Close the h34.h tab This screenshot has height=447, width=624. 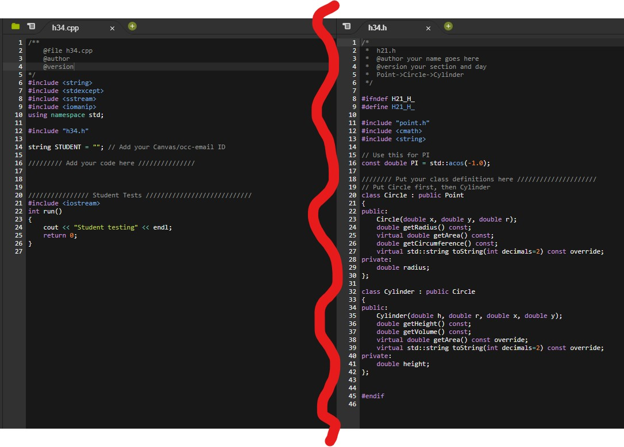(x=428, y=27)
